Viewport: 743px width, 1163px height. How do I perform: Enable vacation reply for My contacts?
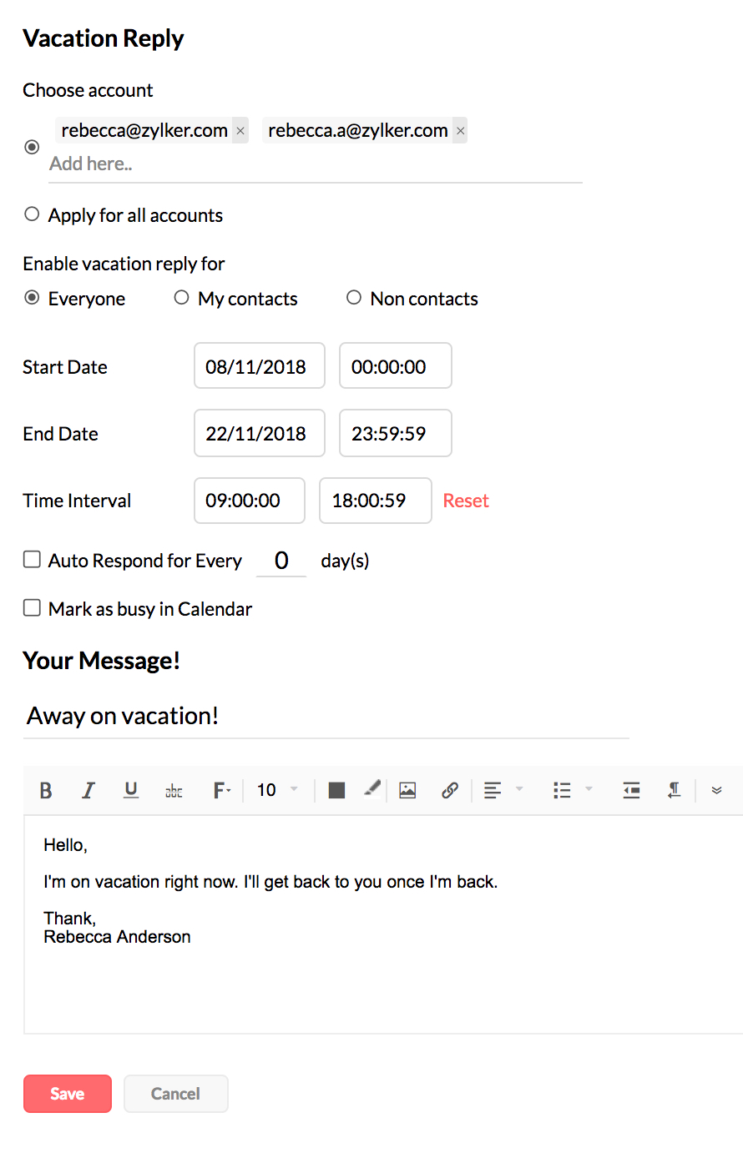pyautogui.click(x=181, y=298)
